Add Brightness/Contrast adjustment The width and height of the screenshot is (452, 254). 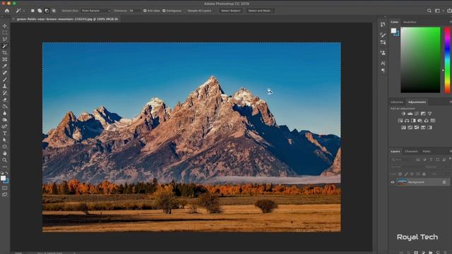tap(403, 114)
